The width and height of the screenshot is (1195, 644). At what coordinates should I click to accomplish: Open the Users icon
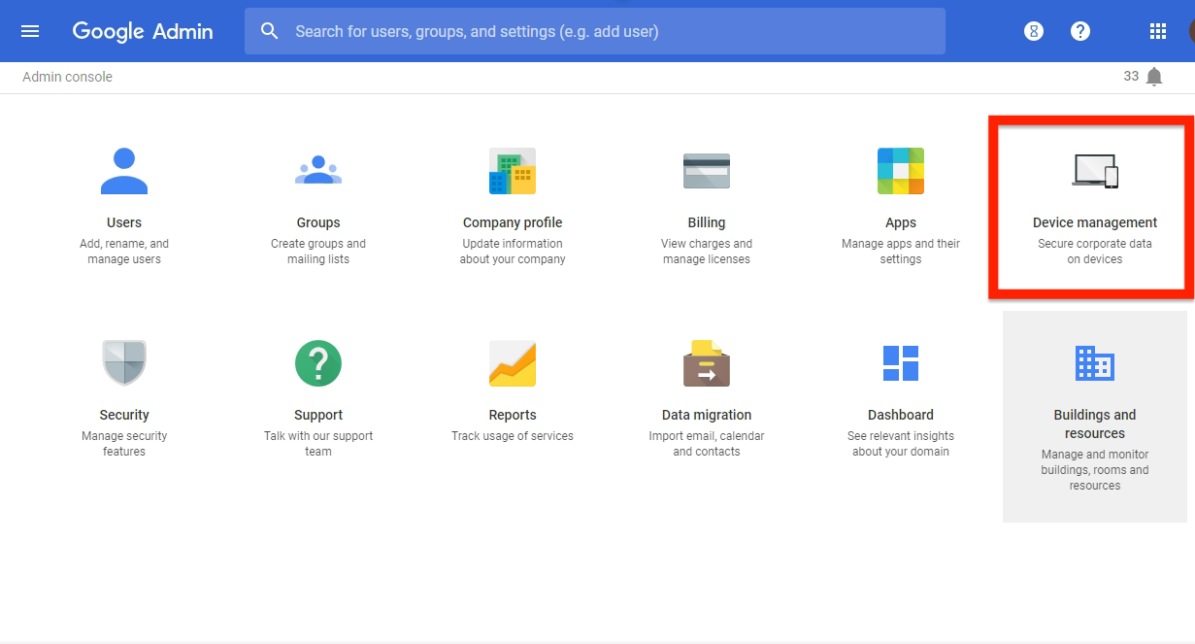[x=124, y=171]
